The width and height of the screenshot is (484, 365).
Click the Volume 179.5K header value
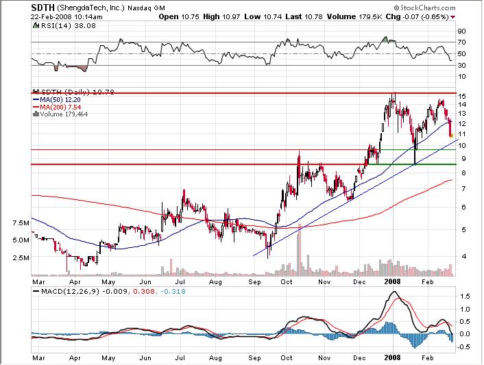click(x=354, y=17)
